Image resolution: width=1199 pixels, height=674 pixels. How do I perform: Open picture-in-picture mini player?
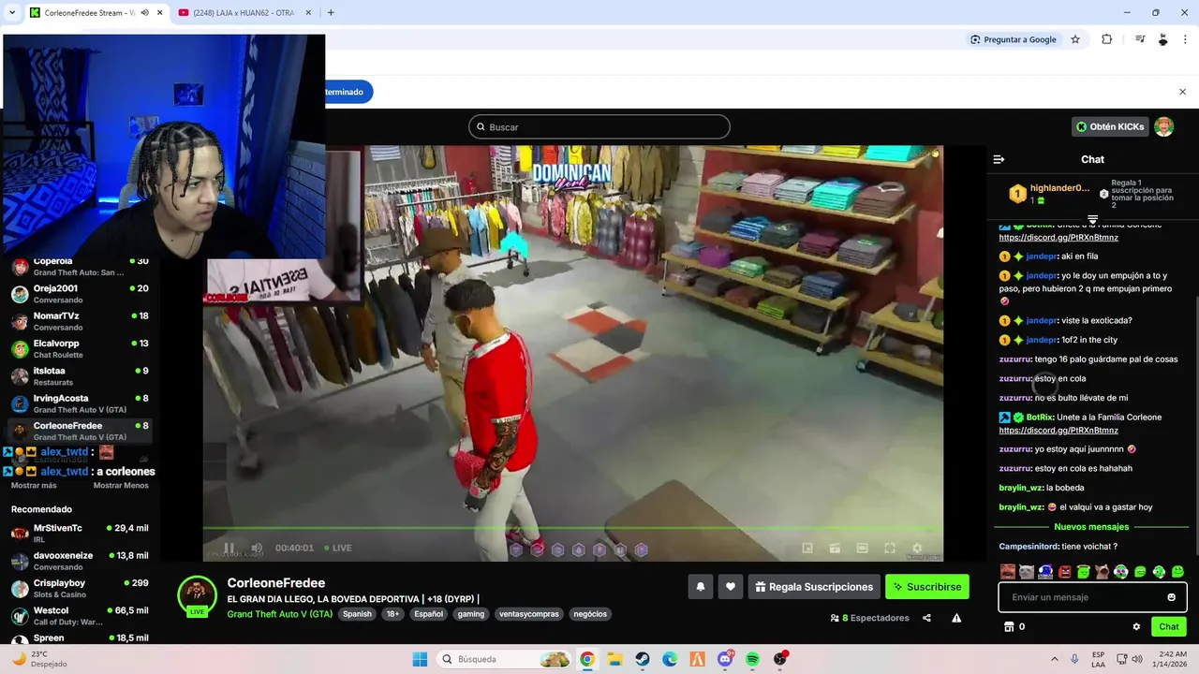click(807, 548)
